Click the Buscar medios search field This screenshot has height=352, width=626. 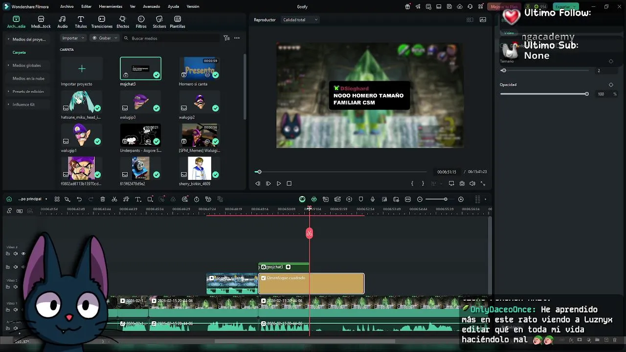pos(171,38)
